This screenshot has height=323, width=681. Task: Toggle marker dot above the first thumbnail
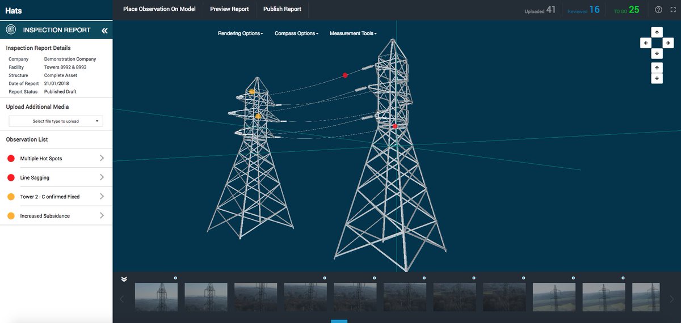pyautogui.click(x=175, y=278)
